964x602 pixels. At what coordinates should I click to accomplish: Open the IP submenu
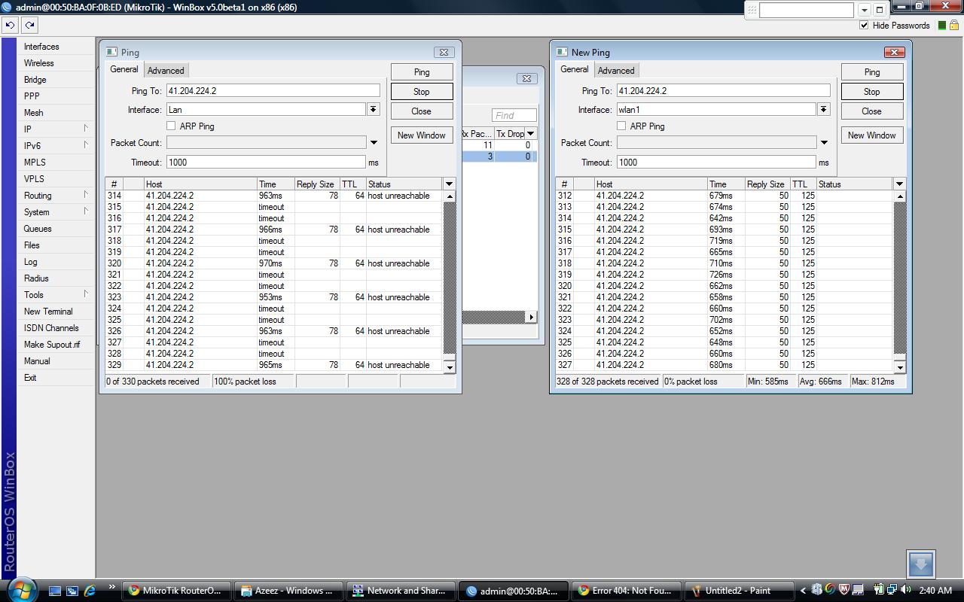point(56,129)
